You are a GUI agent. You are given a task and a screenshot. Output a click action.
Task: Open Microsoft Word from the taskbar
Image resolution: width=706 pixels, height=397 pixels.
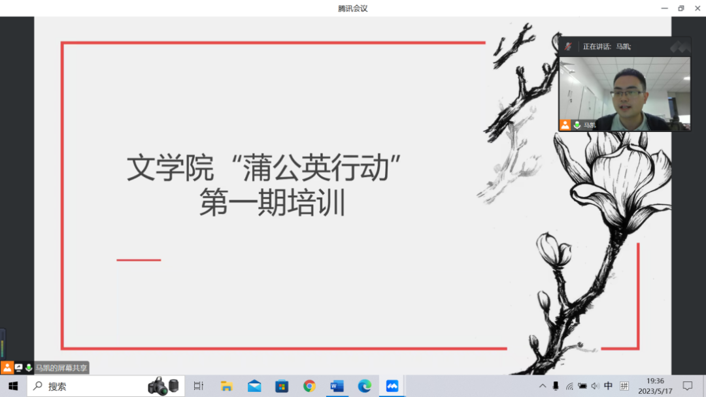coord(337,386)
